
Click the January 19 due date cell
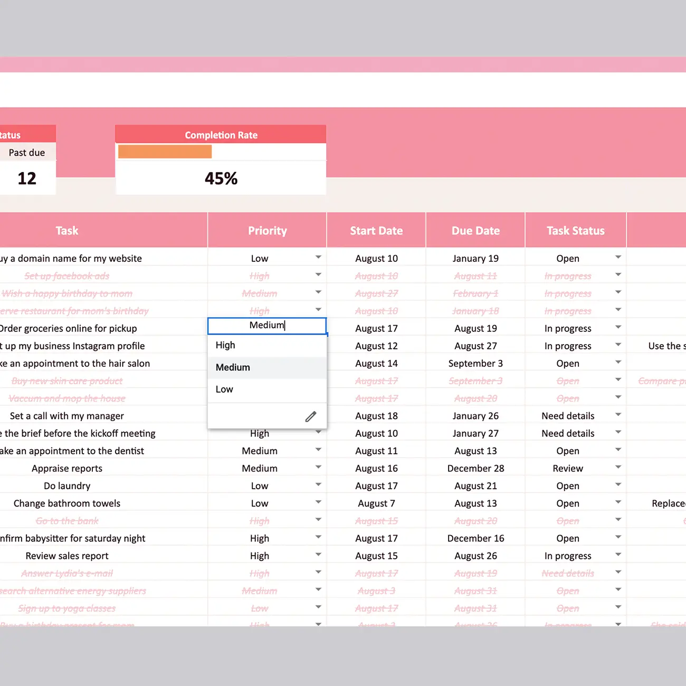click(475, 258)
